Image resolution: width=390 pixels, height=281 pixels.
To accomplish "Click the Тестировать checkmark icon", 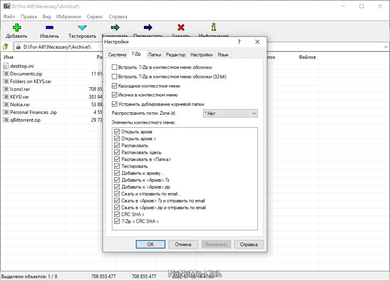I will (x=82, y=28).
